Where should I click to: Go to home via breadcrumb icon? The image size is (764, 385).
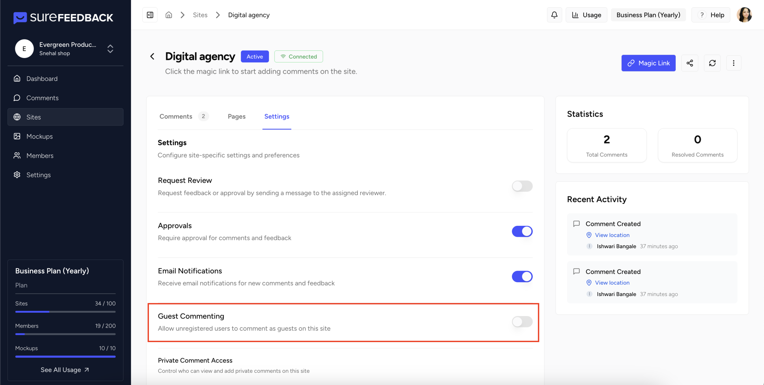click(x=169, y=15)
